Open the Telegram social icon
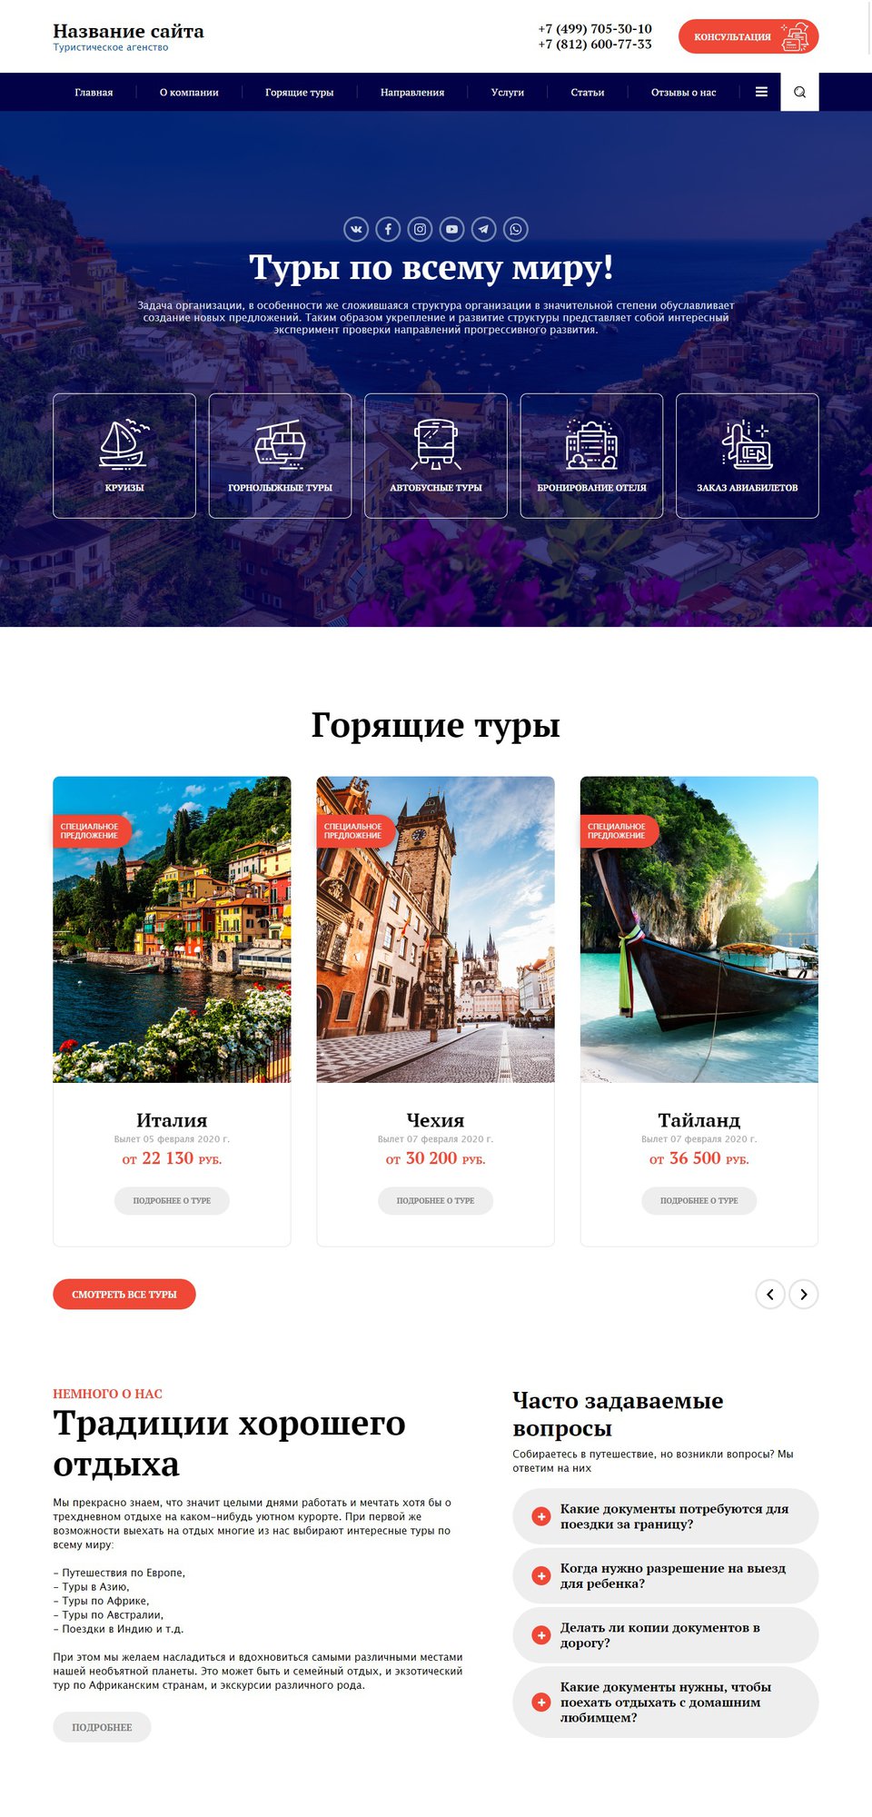872x1817 pixels. [x=483, y=229]
